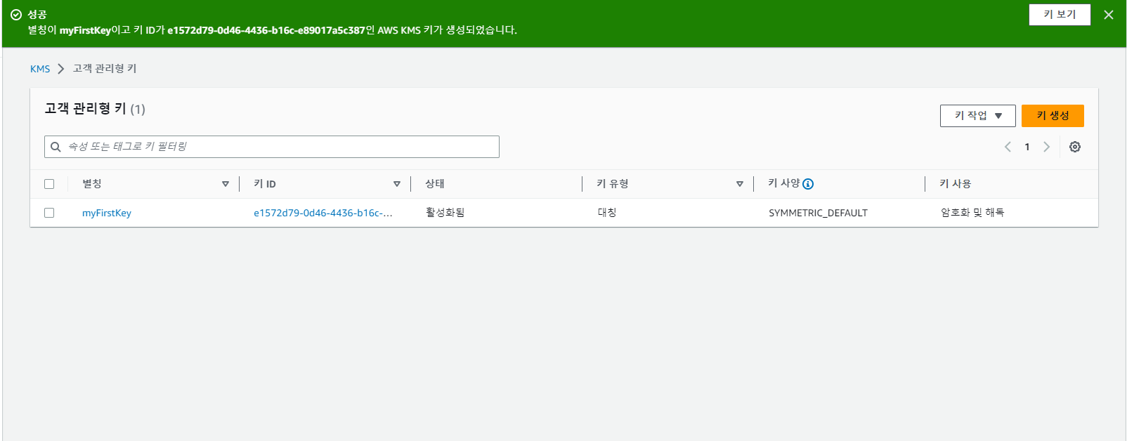Viewport: 1127px width, 441px height.
Task: Click the 고객 관리형 키 (1) heading
Action: click(95, 109)
